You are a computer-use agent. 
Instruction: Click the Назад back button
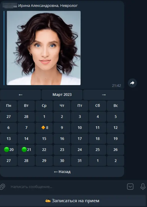[62, 172]
